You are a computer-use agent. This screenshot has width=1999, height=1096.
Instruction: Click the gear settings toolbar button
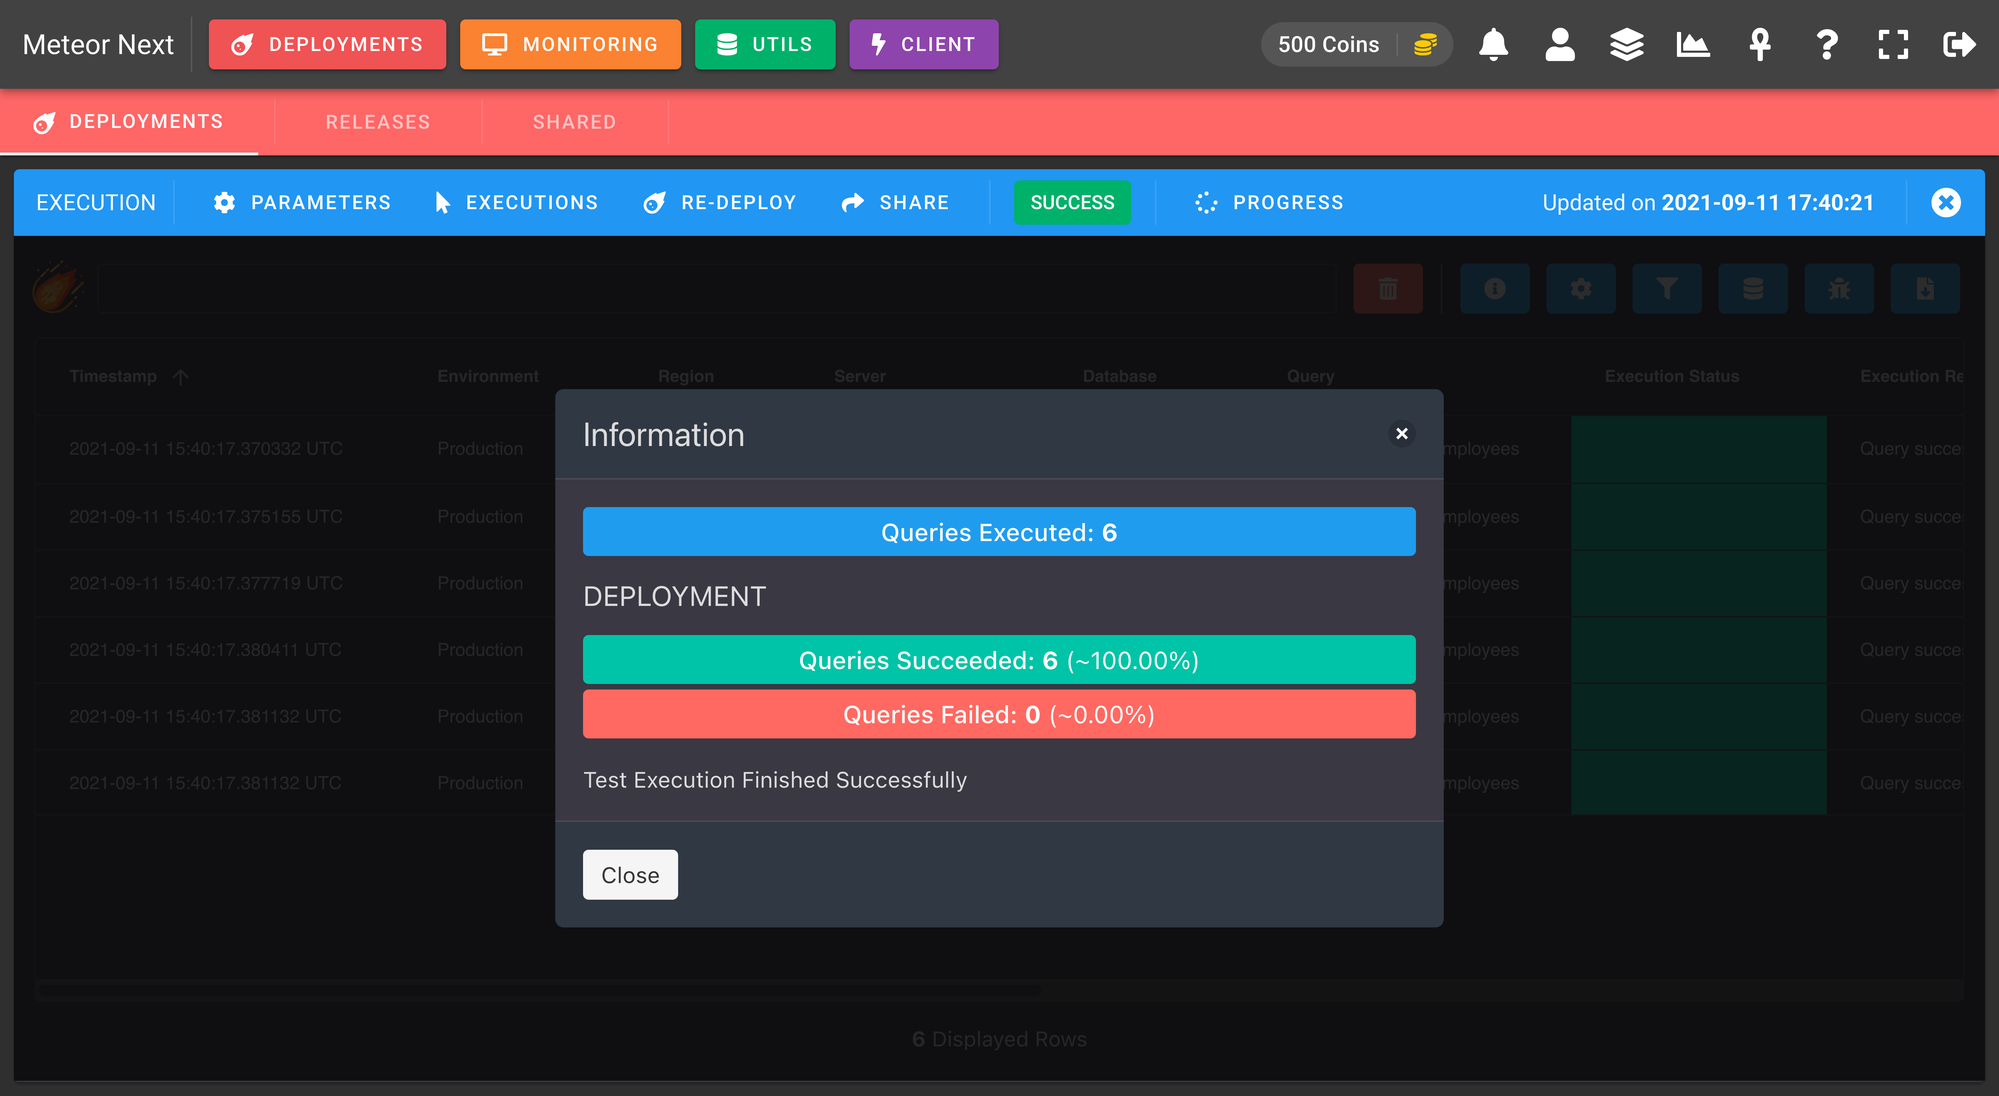tap(1581, 289)
